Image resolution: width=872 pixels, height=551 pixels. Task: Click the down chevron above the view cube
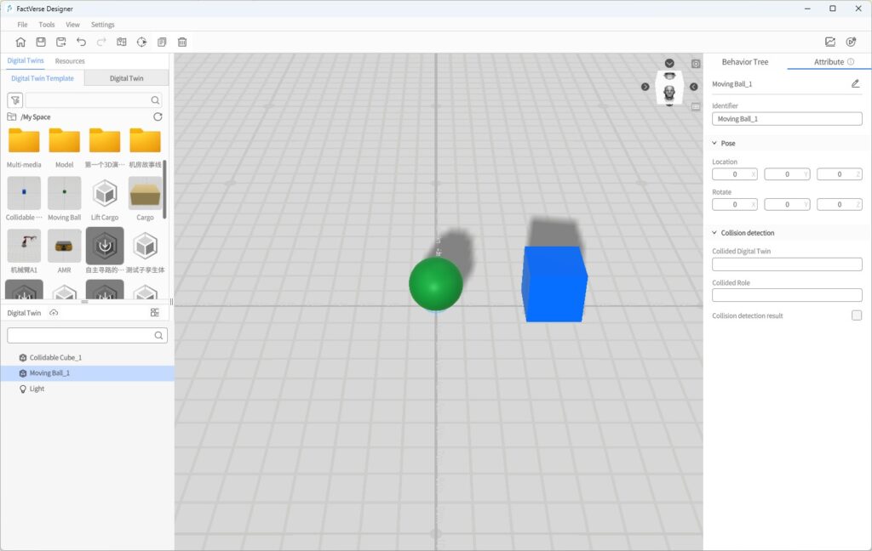coord(669,64)
